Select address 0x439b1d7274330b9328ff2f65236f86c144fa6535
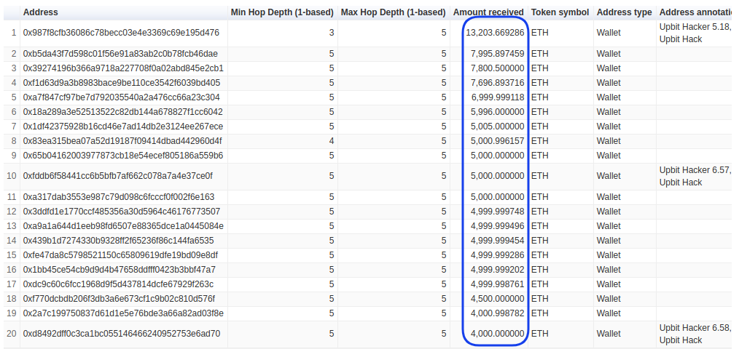The width and height of the screenshot is (739, 349). 118,241
